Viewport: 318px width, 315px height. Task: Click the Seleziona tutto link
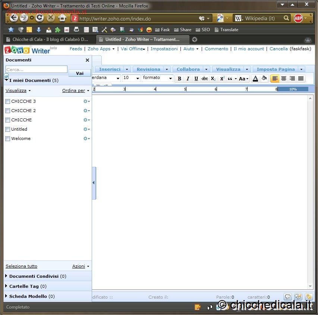pos(21,266)
